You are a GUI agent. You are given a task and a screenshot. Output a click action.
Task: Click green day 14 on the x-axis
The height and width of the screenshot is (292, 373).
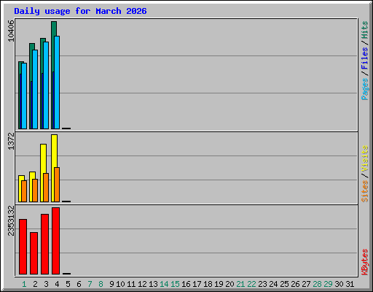[164, 284]
